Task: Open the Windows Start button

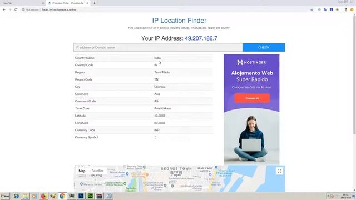Action: coord(5,196)
